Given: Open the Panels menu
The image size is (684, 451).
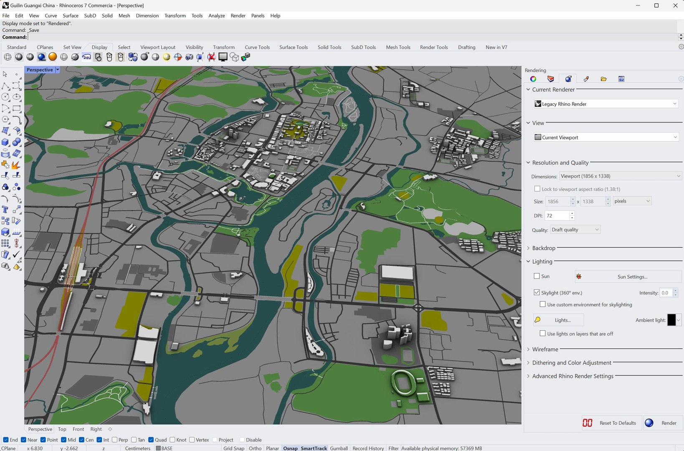Looking at the screenshot, I should pos(258,15).
